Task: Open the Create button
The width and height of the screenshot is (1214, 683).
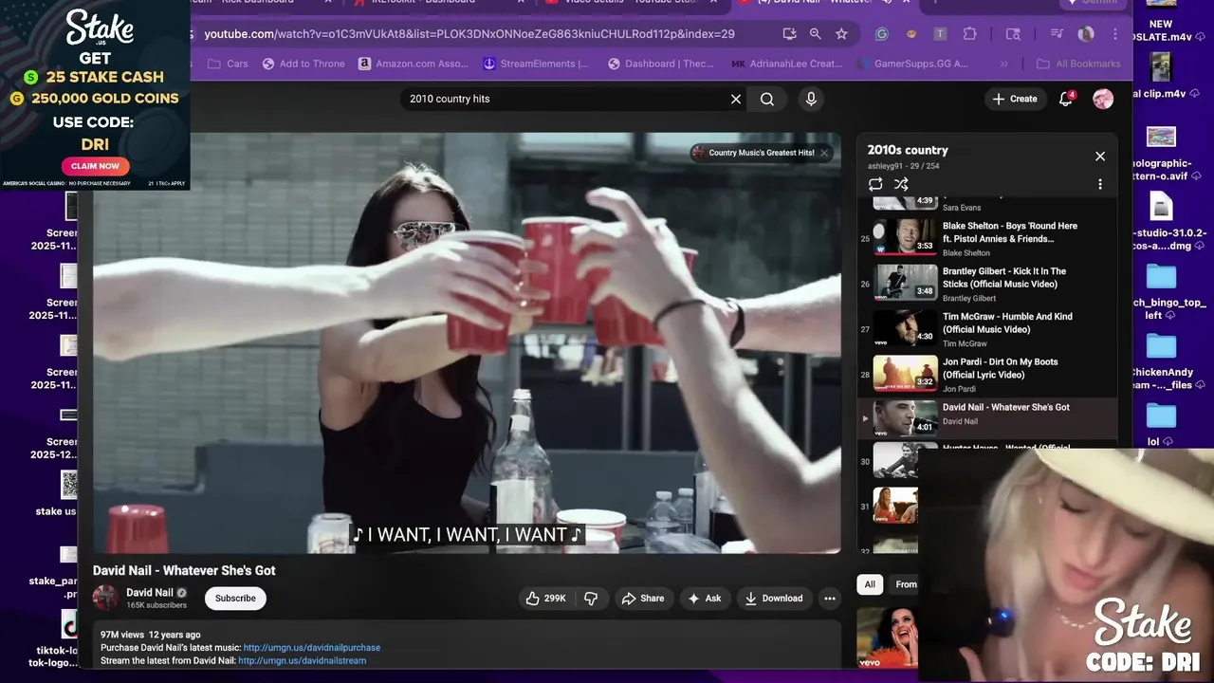Action: coord(1015,99)
